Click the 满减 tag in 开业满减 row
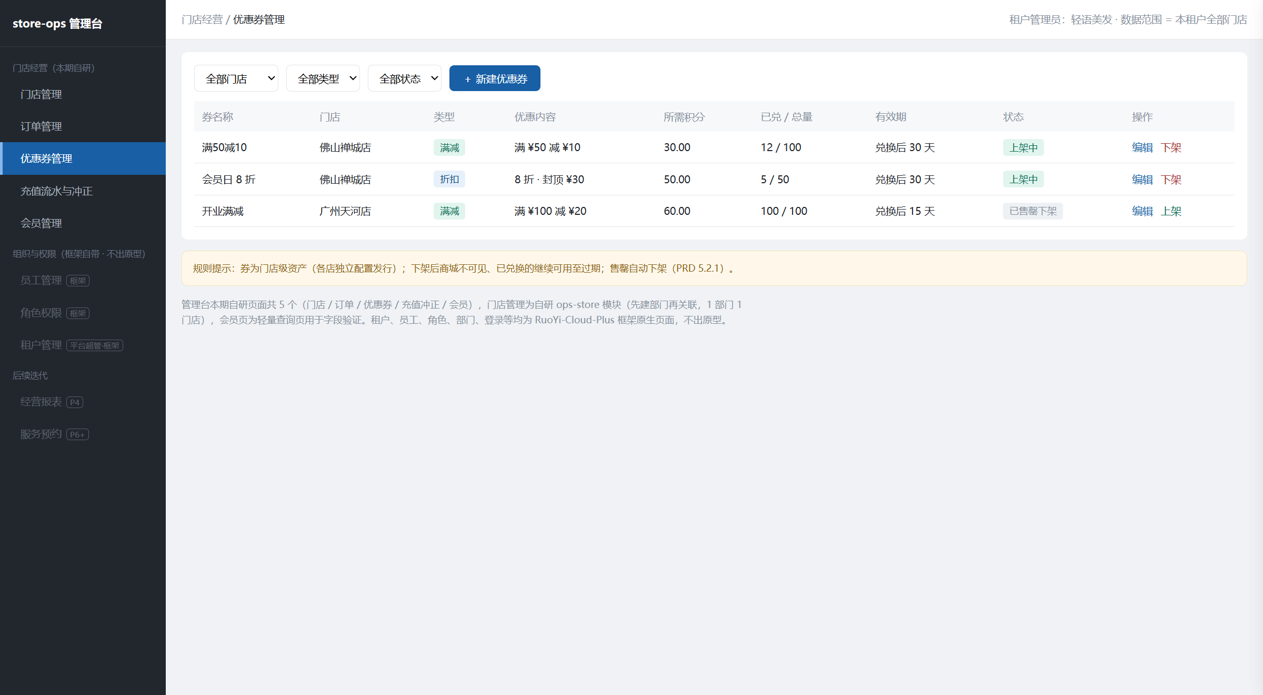 coord(449,211)
